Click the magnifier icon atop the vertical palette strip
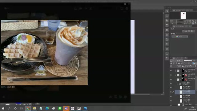Screen dimensions: 197x111 tap(167, 11)
